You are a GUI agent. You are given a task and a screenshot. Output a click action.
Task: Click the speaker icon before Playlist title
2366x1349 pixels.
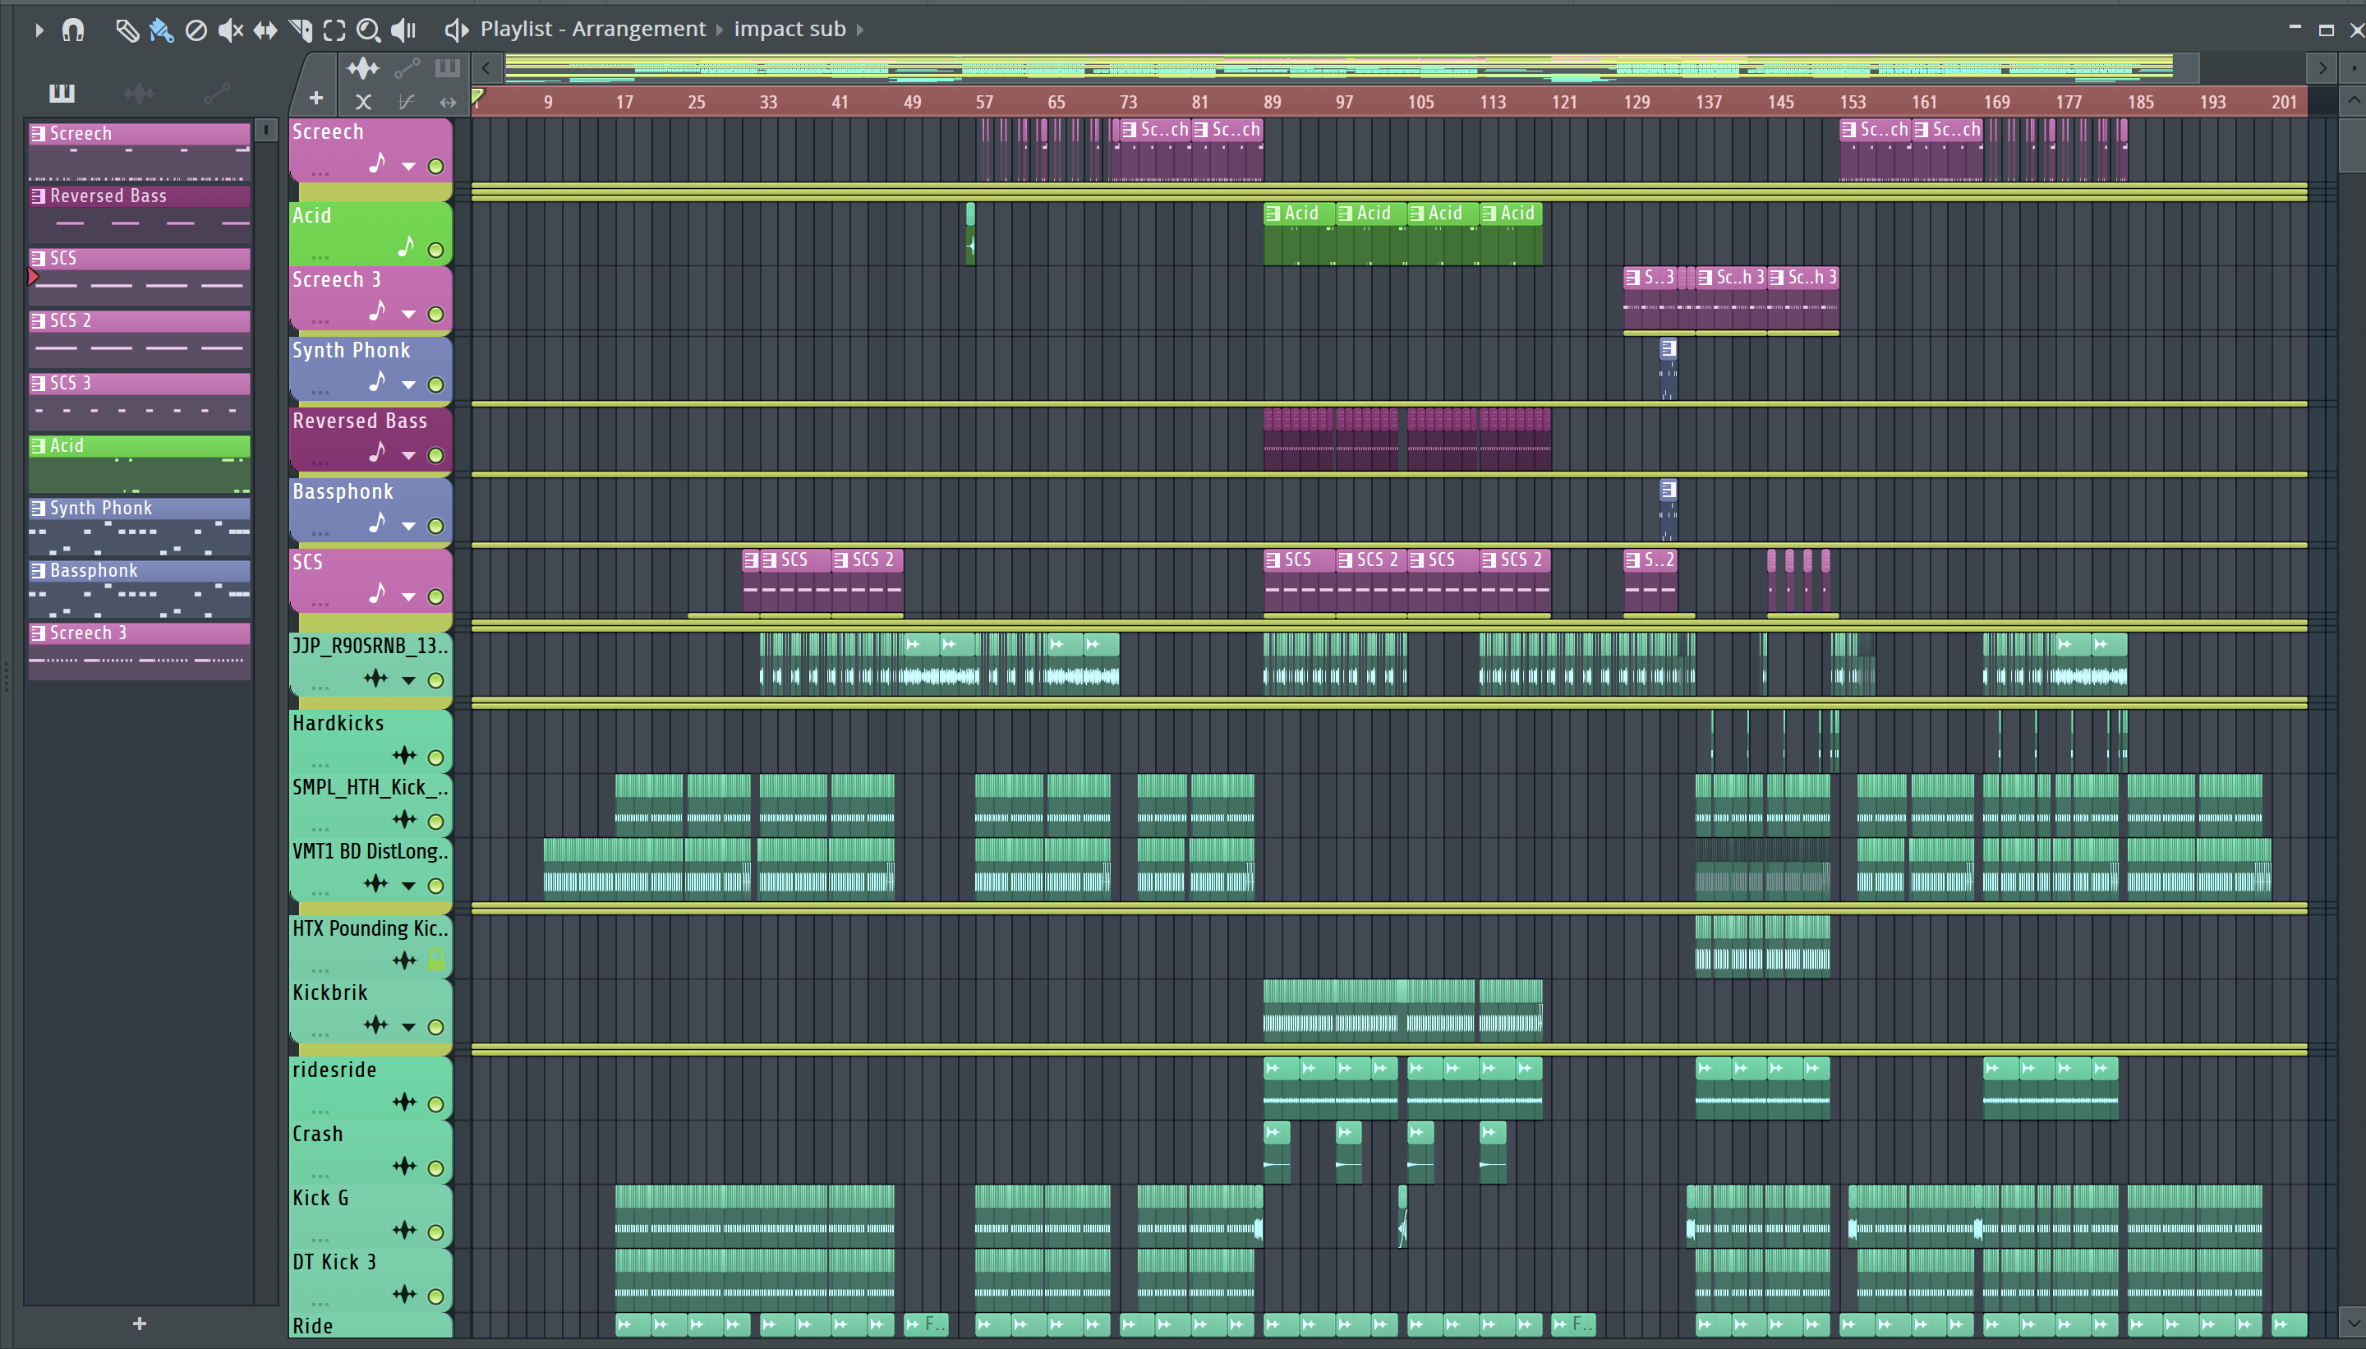(456, 30)
